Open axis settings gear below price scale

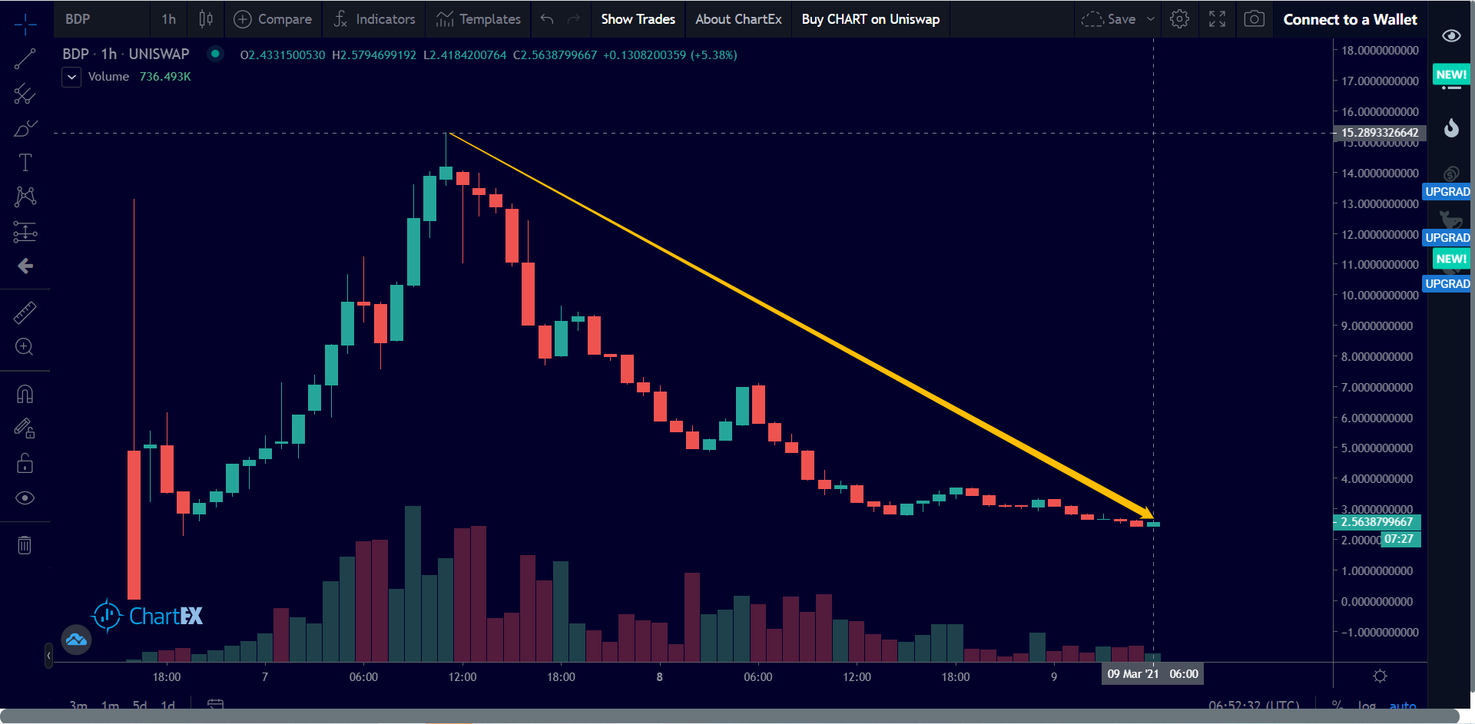click(1380, 676)
